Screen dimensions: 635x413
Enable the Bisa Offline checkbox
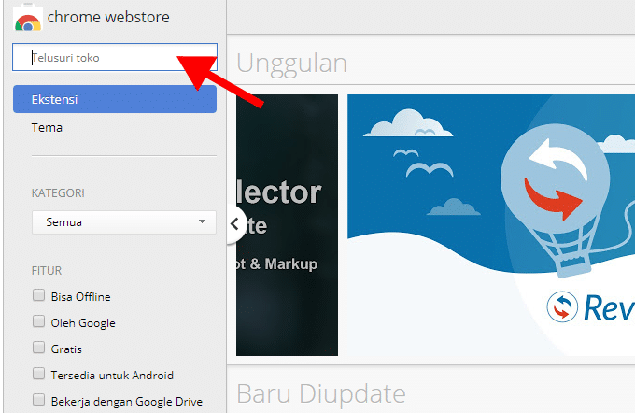pos(38,295)
